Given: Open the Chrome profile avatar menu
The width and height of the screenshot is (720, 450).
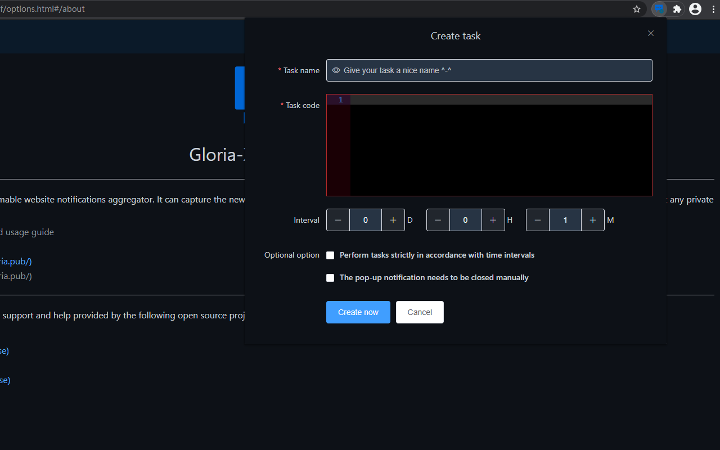Looking at the screenshot, I should [695, 9].
